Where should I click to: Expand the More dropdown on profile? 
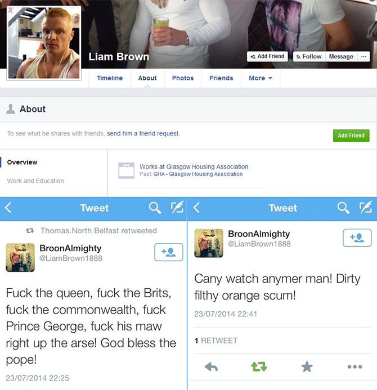coord(261,78)
